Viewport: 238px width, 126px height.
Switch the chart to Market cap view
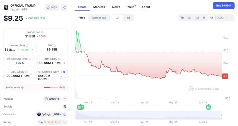[99, 18]
